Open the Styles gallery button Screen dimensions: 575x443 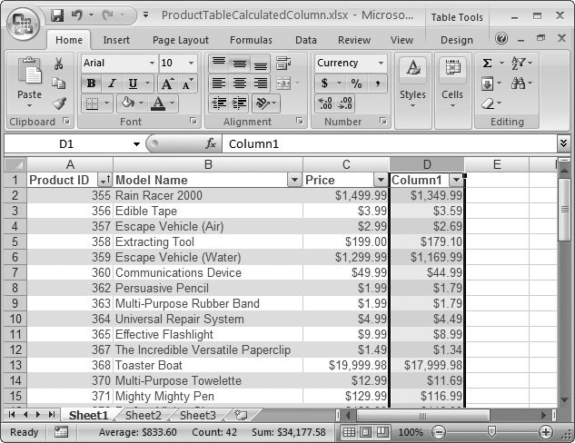point(413,83)
